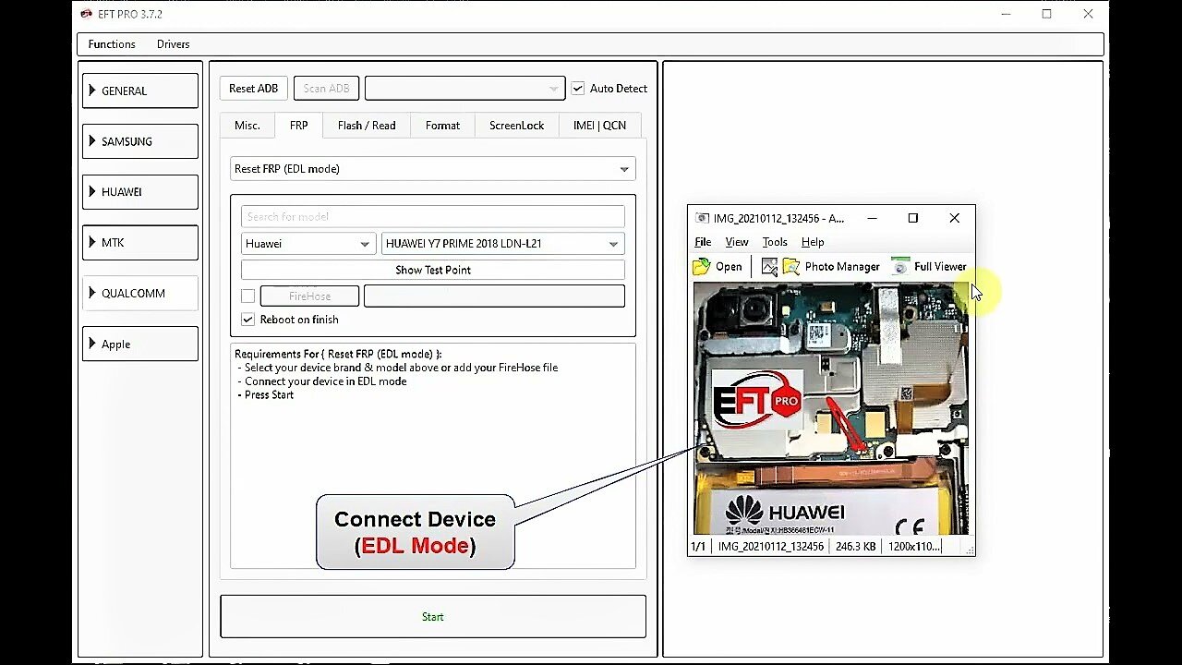Click 'Connect your device in EDL mode' line
Screen dimensions: 1182x665
[325, 381]
